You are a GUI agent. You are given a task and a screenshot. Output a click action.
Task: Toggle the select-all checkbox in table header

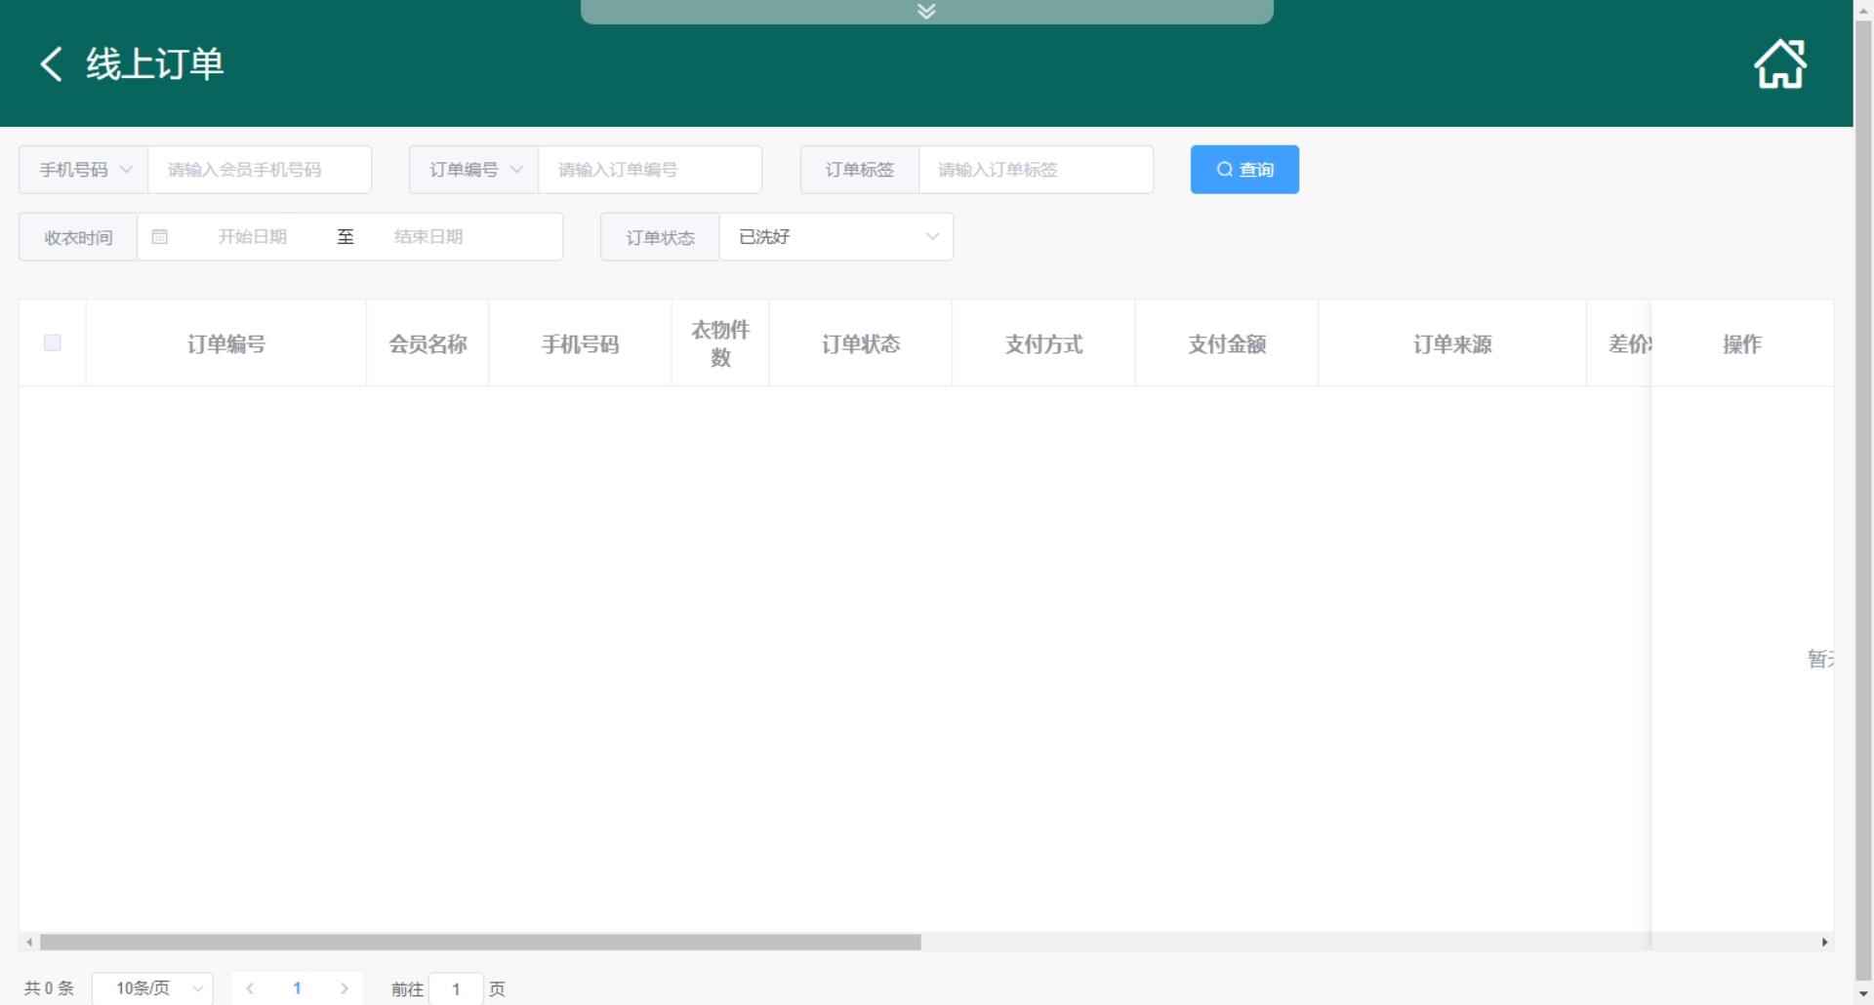[x=53, y=342]
